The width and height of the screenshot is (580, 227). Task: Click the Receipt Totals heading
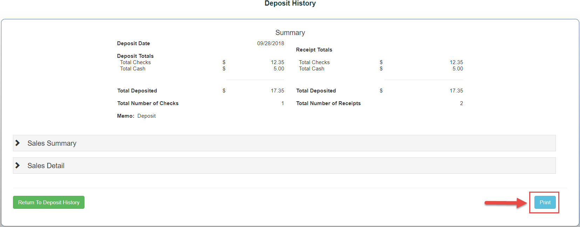[x=314, y=50]
